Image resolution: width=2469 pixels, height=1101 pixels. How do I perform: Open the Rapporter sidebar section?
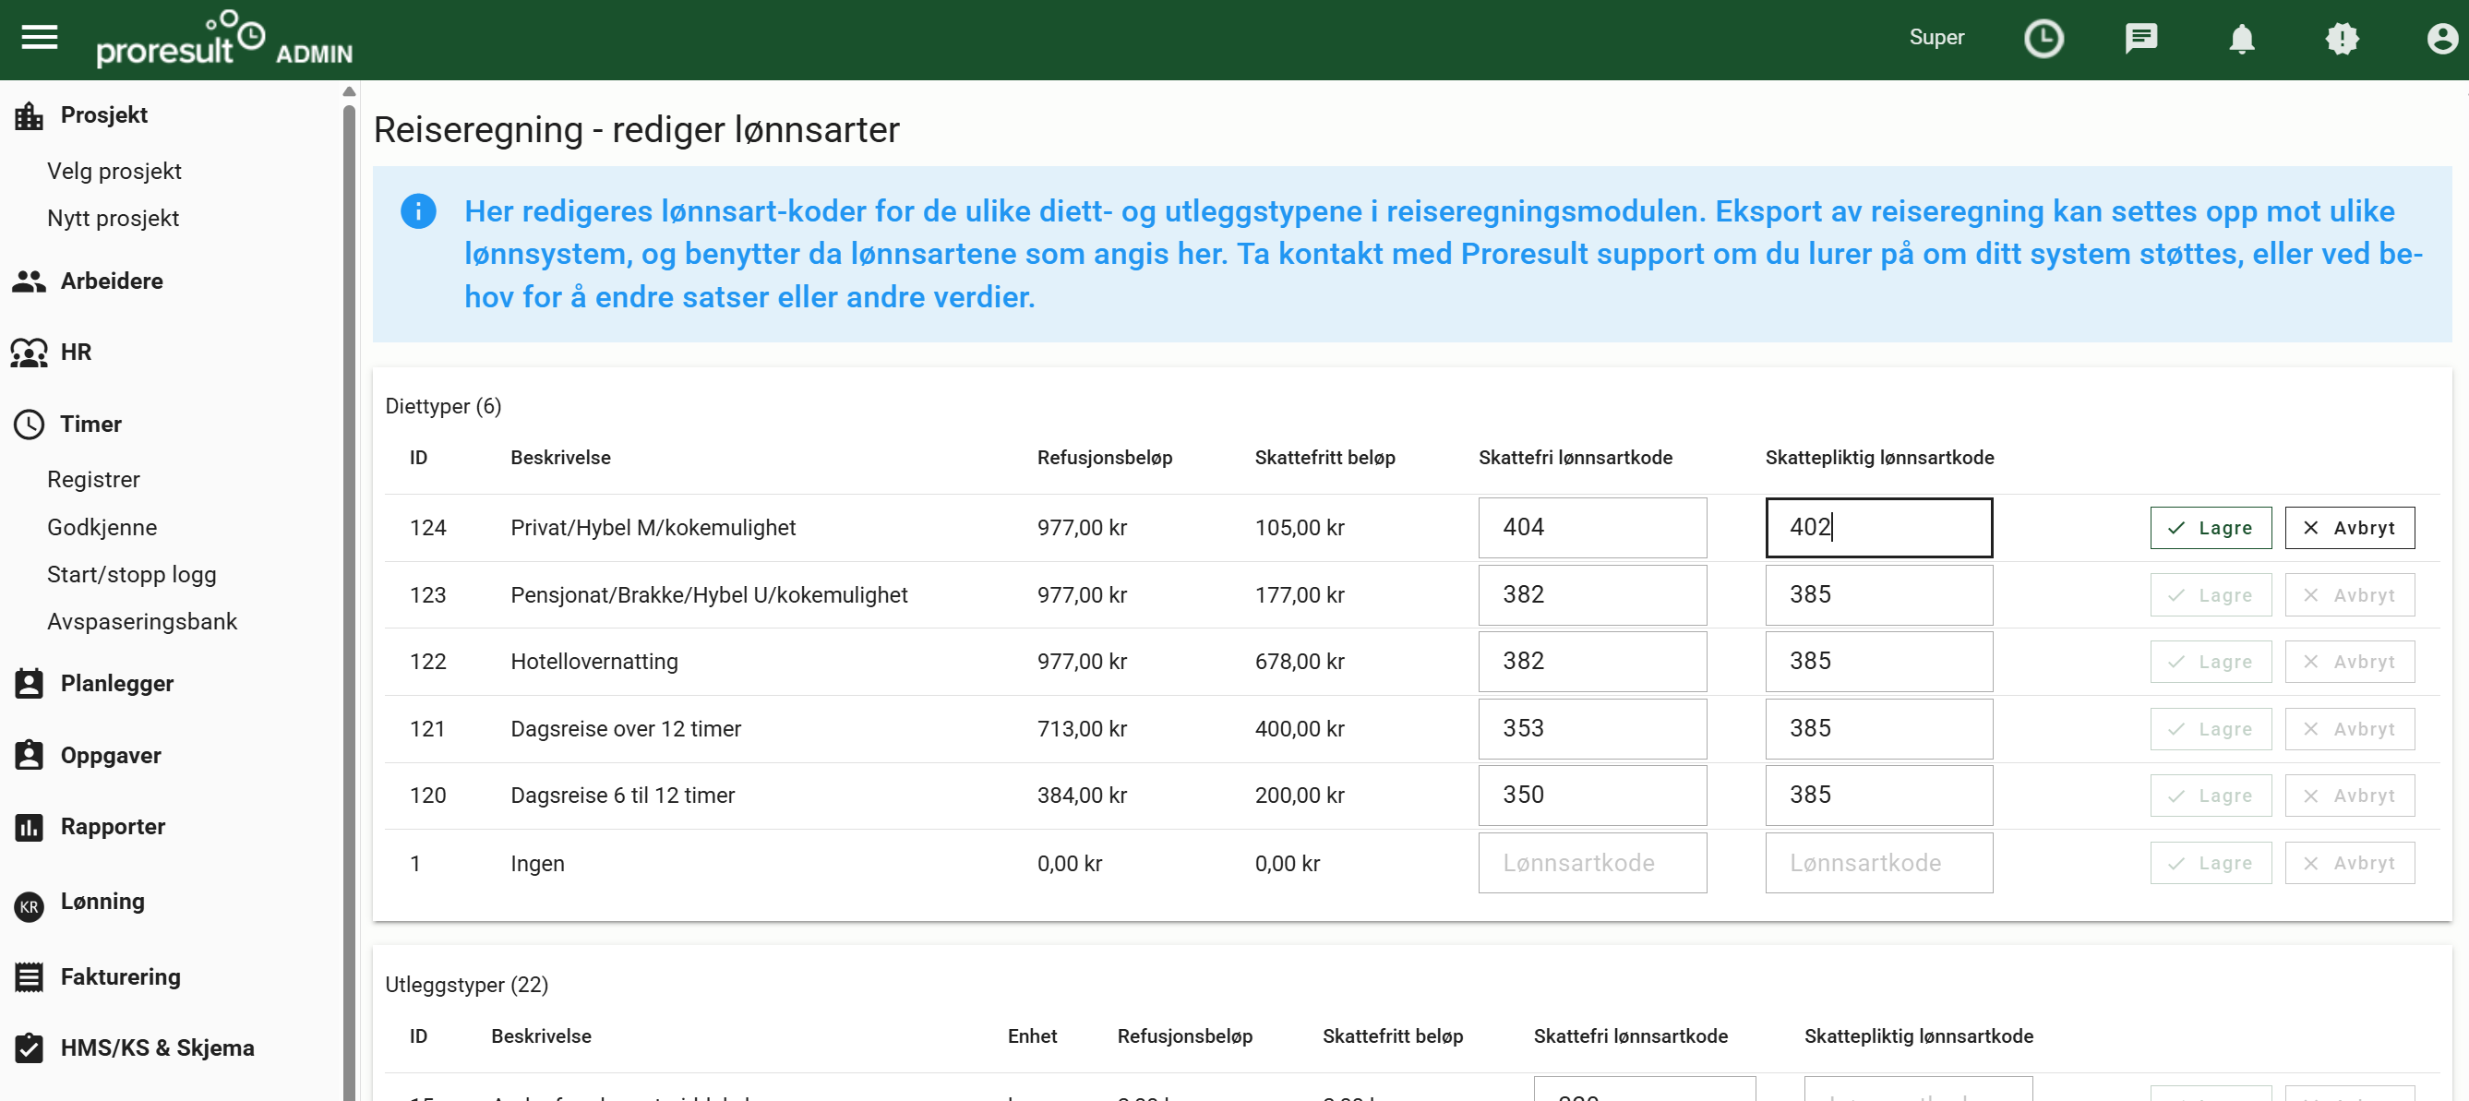[x=112, y=827]
